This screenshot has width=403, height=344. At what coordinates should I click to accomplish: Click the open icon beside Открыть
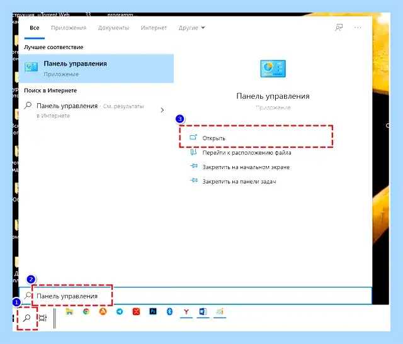click(193, 137)
